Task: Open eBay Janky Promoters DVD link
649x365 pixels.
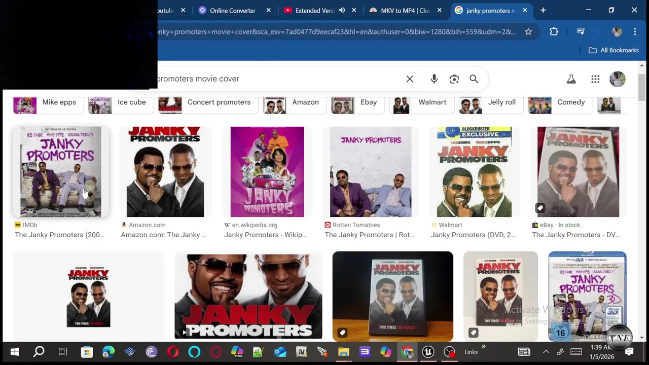Action: click(x=576, y=235)
